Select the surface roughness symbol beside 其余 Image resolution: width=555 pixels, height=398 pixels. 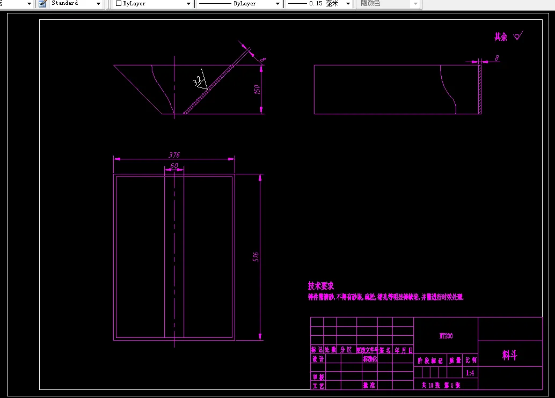(518, 35)
